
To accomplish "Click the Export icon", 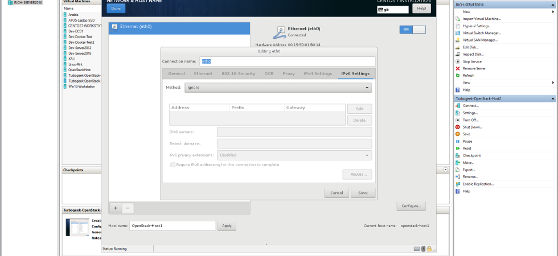I will pos(458,170).
